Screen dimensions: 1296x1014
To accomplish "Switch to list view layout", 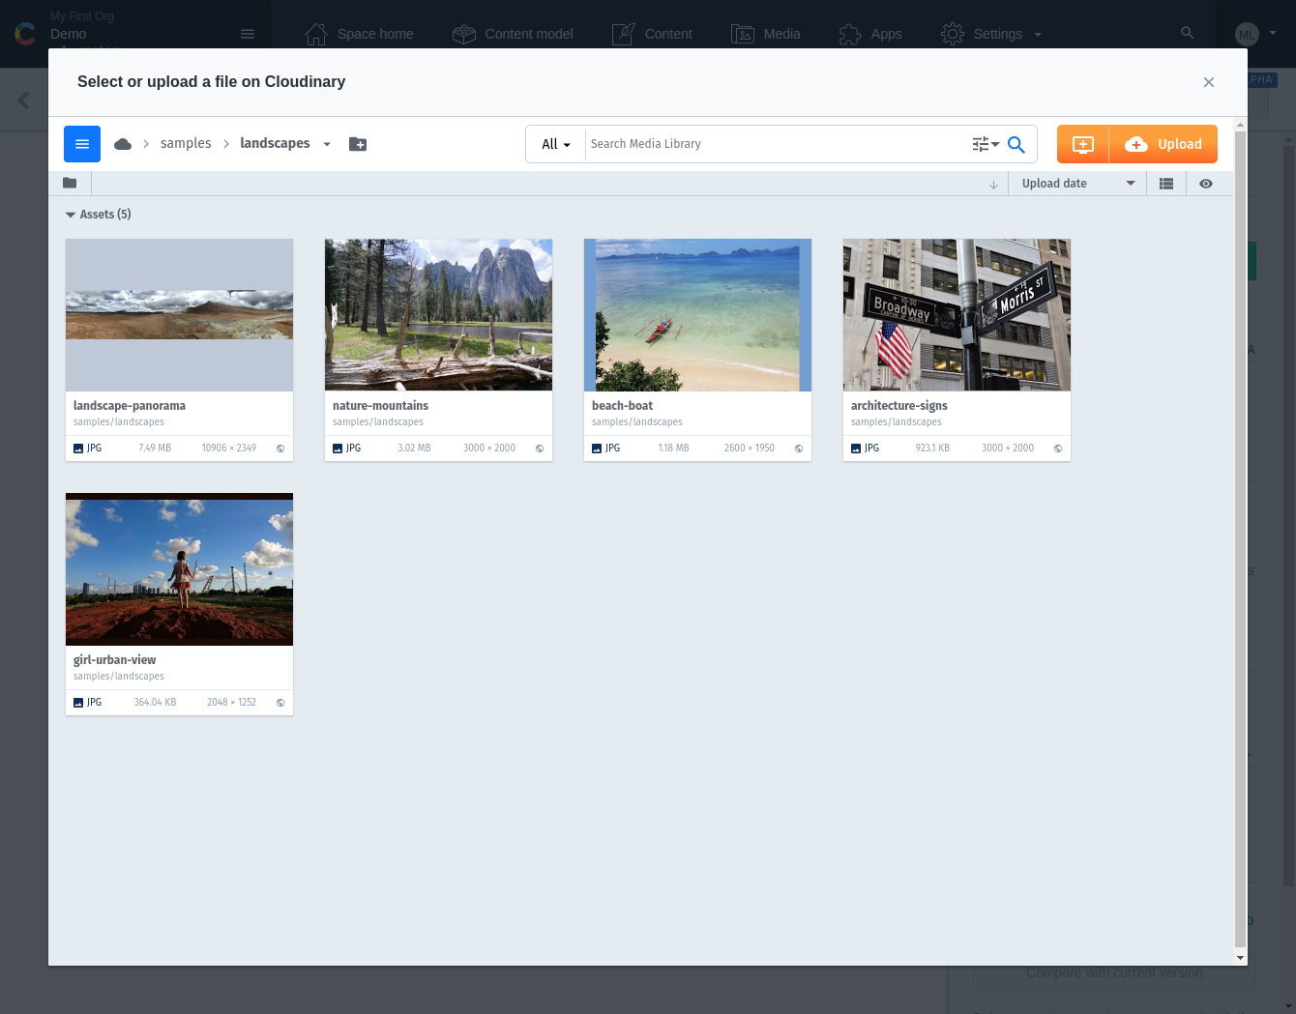I will (x=1166, y=183).
